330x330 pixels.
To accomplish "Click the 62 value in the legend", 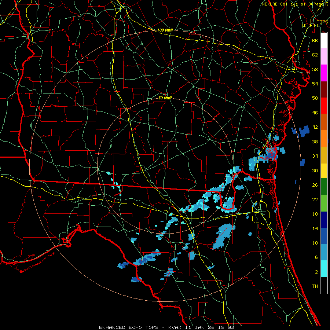I will tap(315, 55).
